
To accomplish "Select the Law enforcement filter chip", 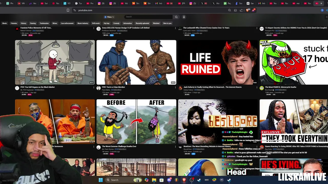I will [x=67, y=23].
